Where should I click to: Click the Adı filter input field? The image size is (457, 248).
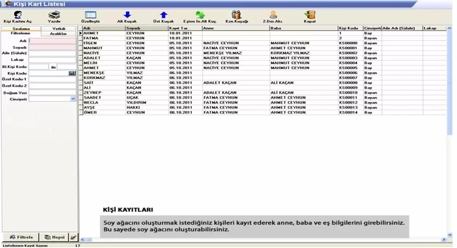coord(52,41)
